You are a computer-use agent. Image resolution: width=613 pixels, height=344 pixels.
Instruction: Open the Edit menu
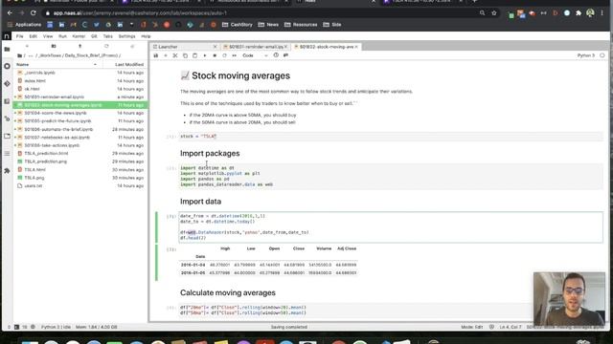pyautogui.click(x=33, y=36)
